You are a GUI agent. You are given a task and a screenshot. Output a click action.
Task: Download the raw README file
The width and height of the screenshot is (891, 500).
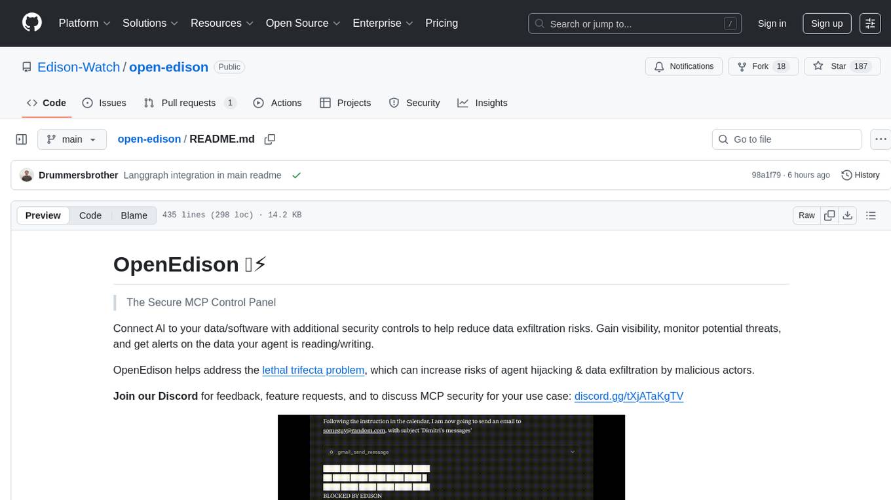(847, 215)
